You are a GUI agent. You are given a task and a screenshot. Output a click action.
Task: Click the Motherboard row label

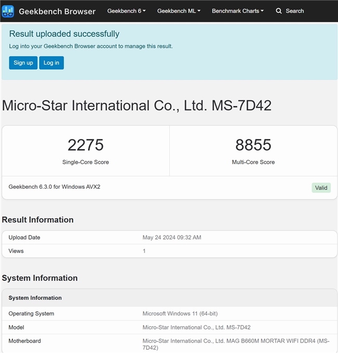click(24, 341)
